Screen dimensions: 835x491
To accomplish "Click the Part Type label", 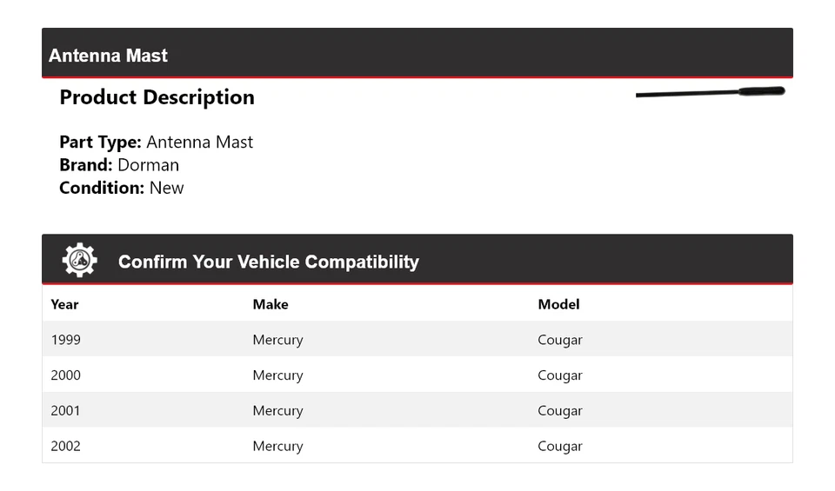I will pos(100,143).
